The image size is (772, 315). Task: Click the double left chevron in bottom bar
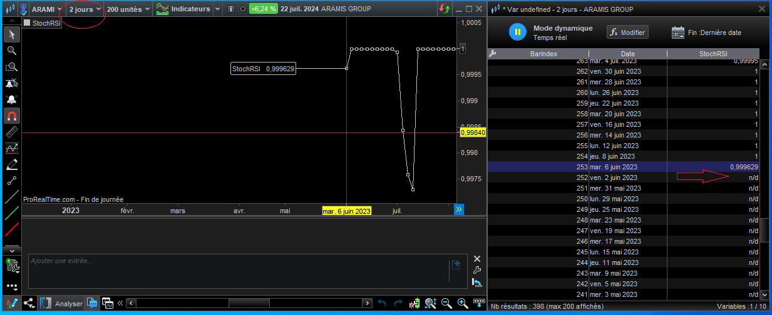[120, 304]
